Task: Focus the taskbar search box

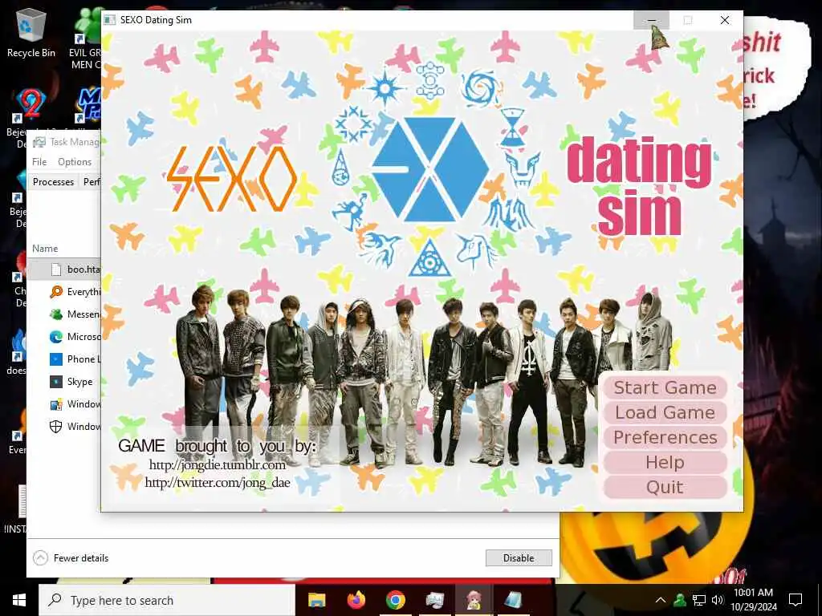Action: (x=167, y=600)
